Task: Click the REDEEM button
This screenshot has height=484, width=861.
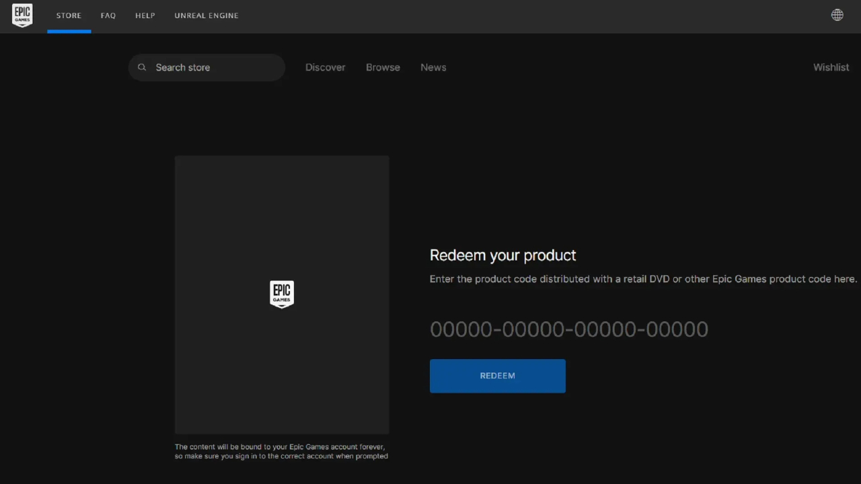Action: tap(498, 376)
